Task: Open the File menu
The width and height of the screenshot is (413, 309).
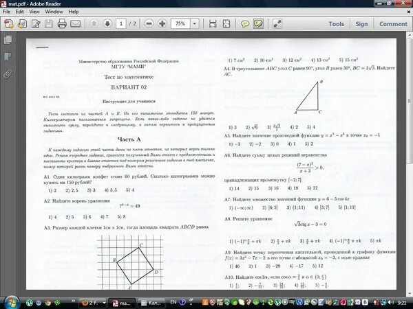Action: point(6,12)
